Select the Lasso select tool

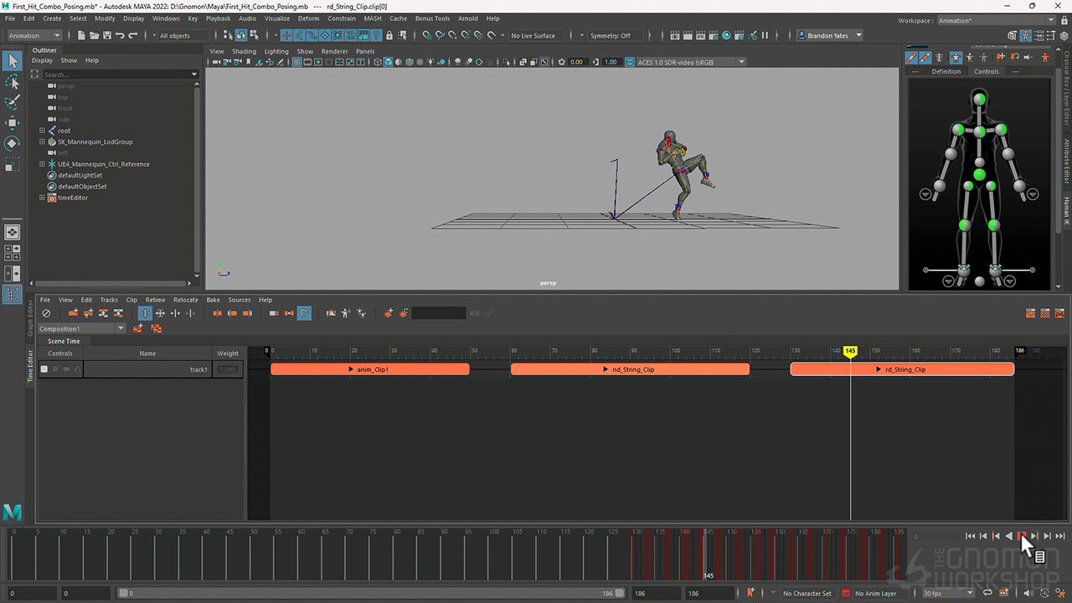pyautogui.click(x=13, y=82)
